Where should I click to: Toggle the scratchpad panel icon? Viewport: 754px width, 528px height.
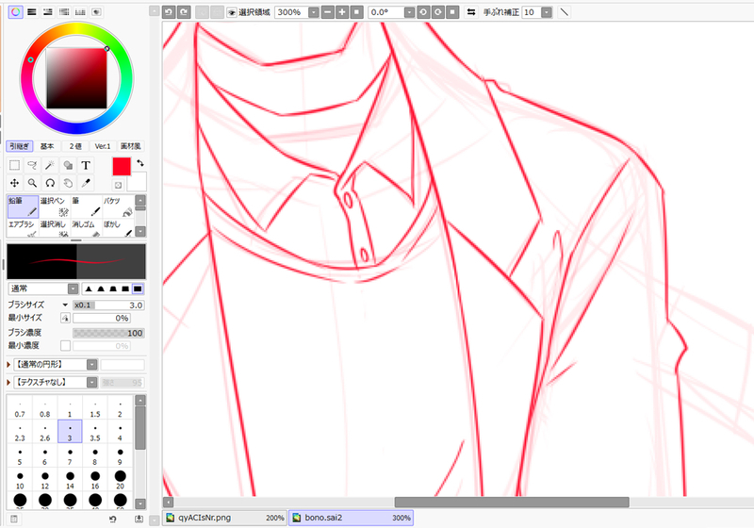pyautogui.click(x=97, y=12)
